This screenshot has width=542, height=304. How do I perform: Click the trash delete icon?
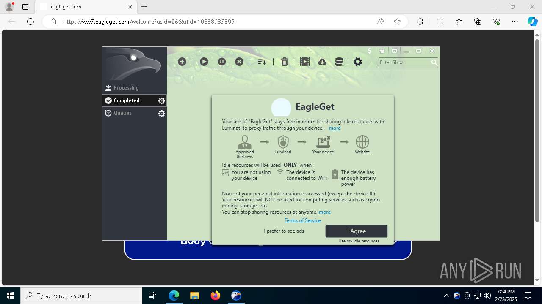(285, 62)
